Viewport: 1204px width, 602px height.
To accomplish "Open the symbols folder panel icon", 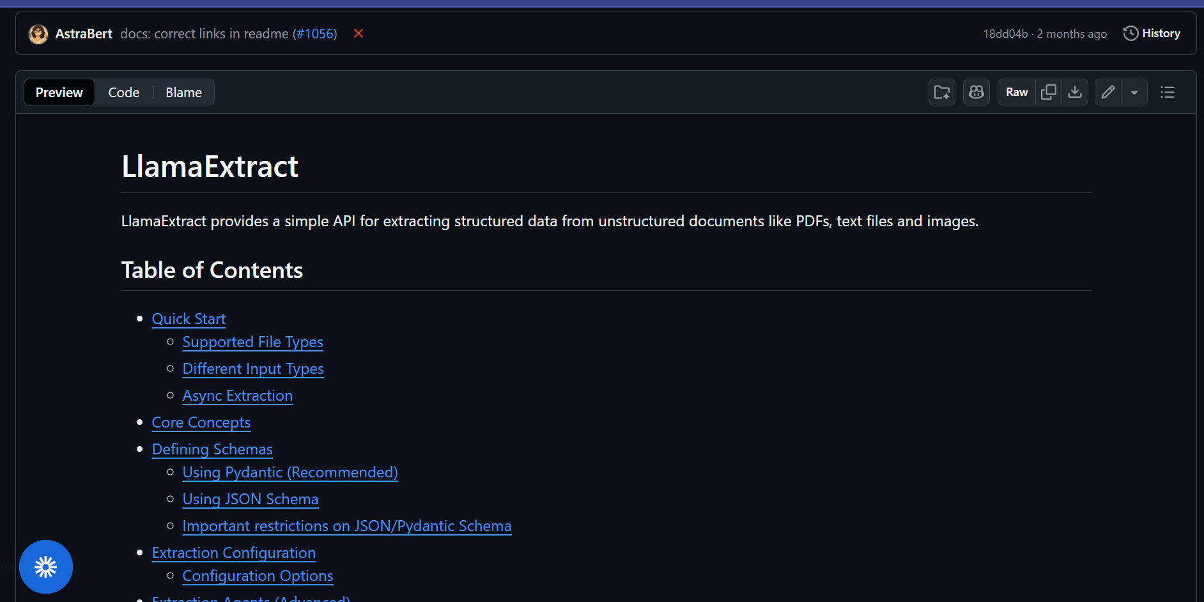I will (x=941, y=92).
